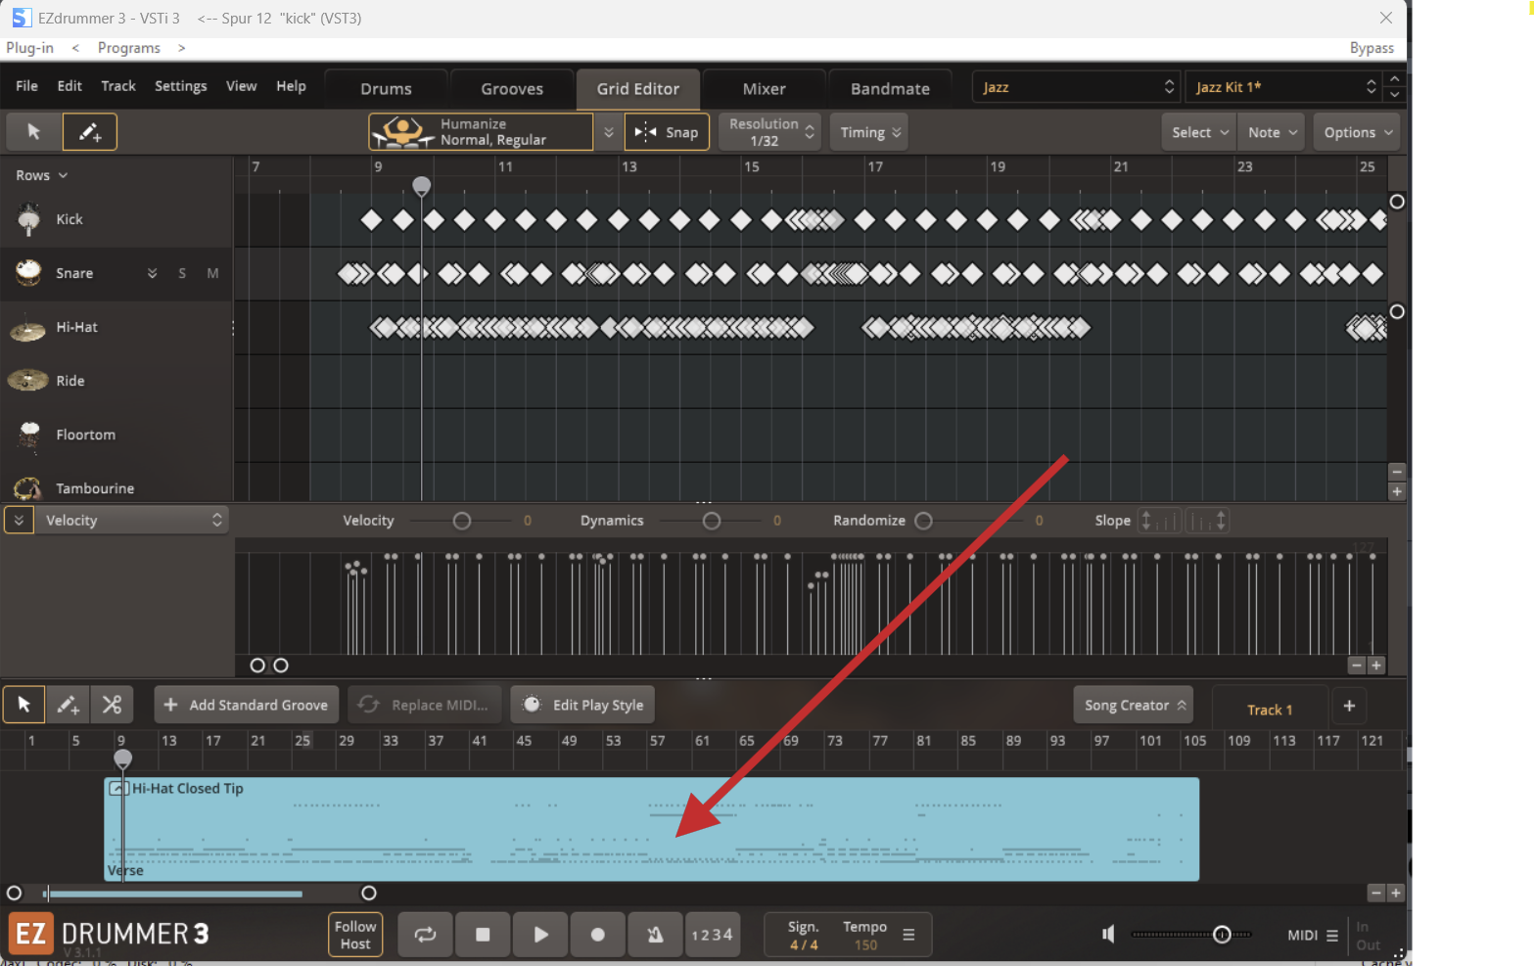Open the Timing dropdown
1535x966 pixels.
pos(870,132)
